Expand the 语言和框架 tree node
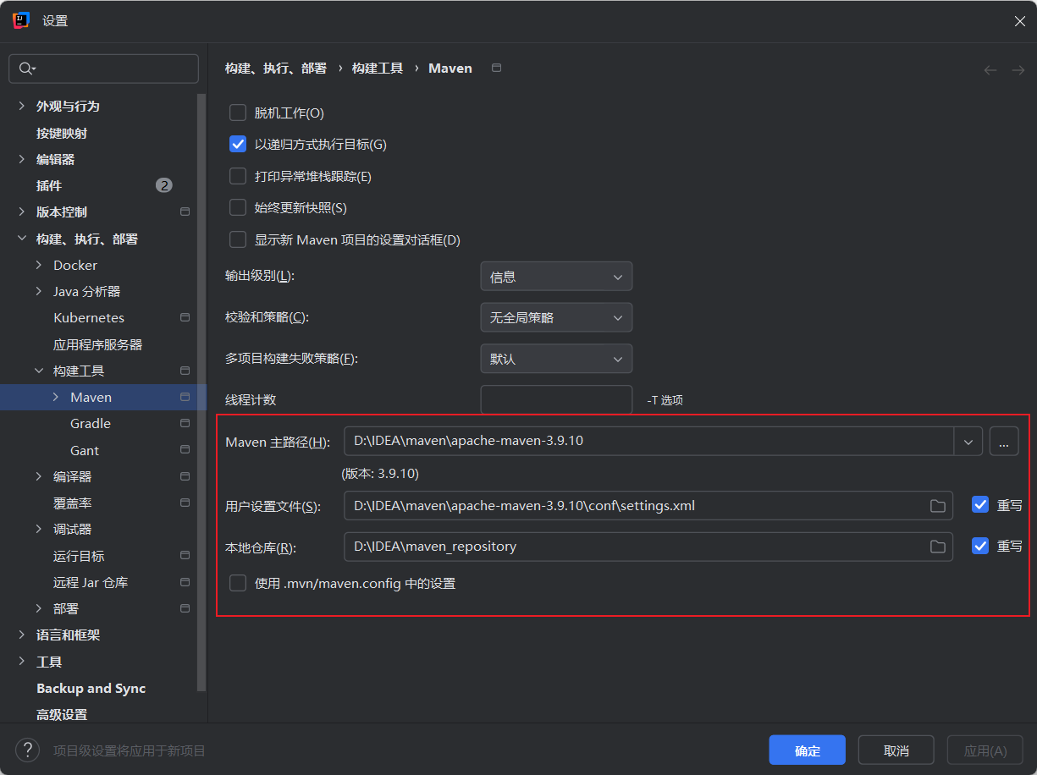The height and width of the screenshot is (775, 1037). coord(22,635)
